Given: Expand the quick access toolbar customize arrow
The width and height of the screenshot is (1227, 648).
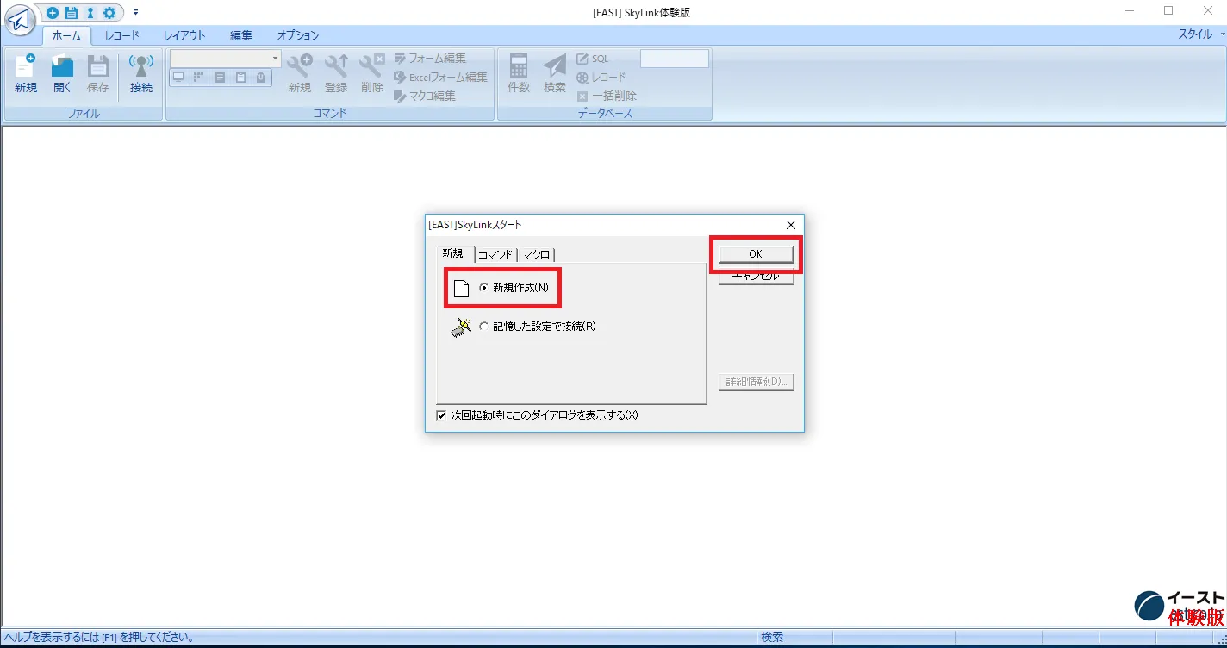Looking at the screenshot, I should pyautogui.click(x=135, y=13).
